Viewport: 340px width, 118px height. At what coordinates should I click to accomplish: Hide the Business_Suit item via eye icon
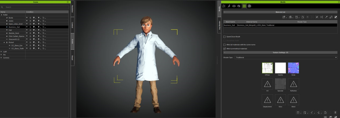click(x=27, y=27)
